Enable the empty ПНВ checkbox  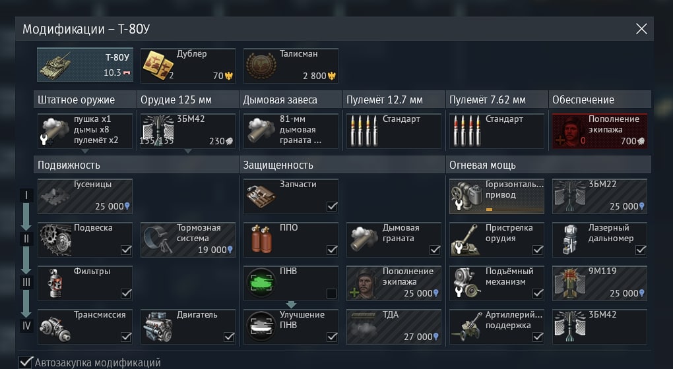pyautogui.click(x=331, y=293)
